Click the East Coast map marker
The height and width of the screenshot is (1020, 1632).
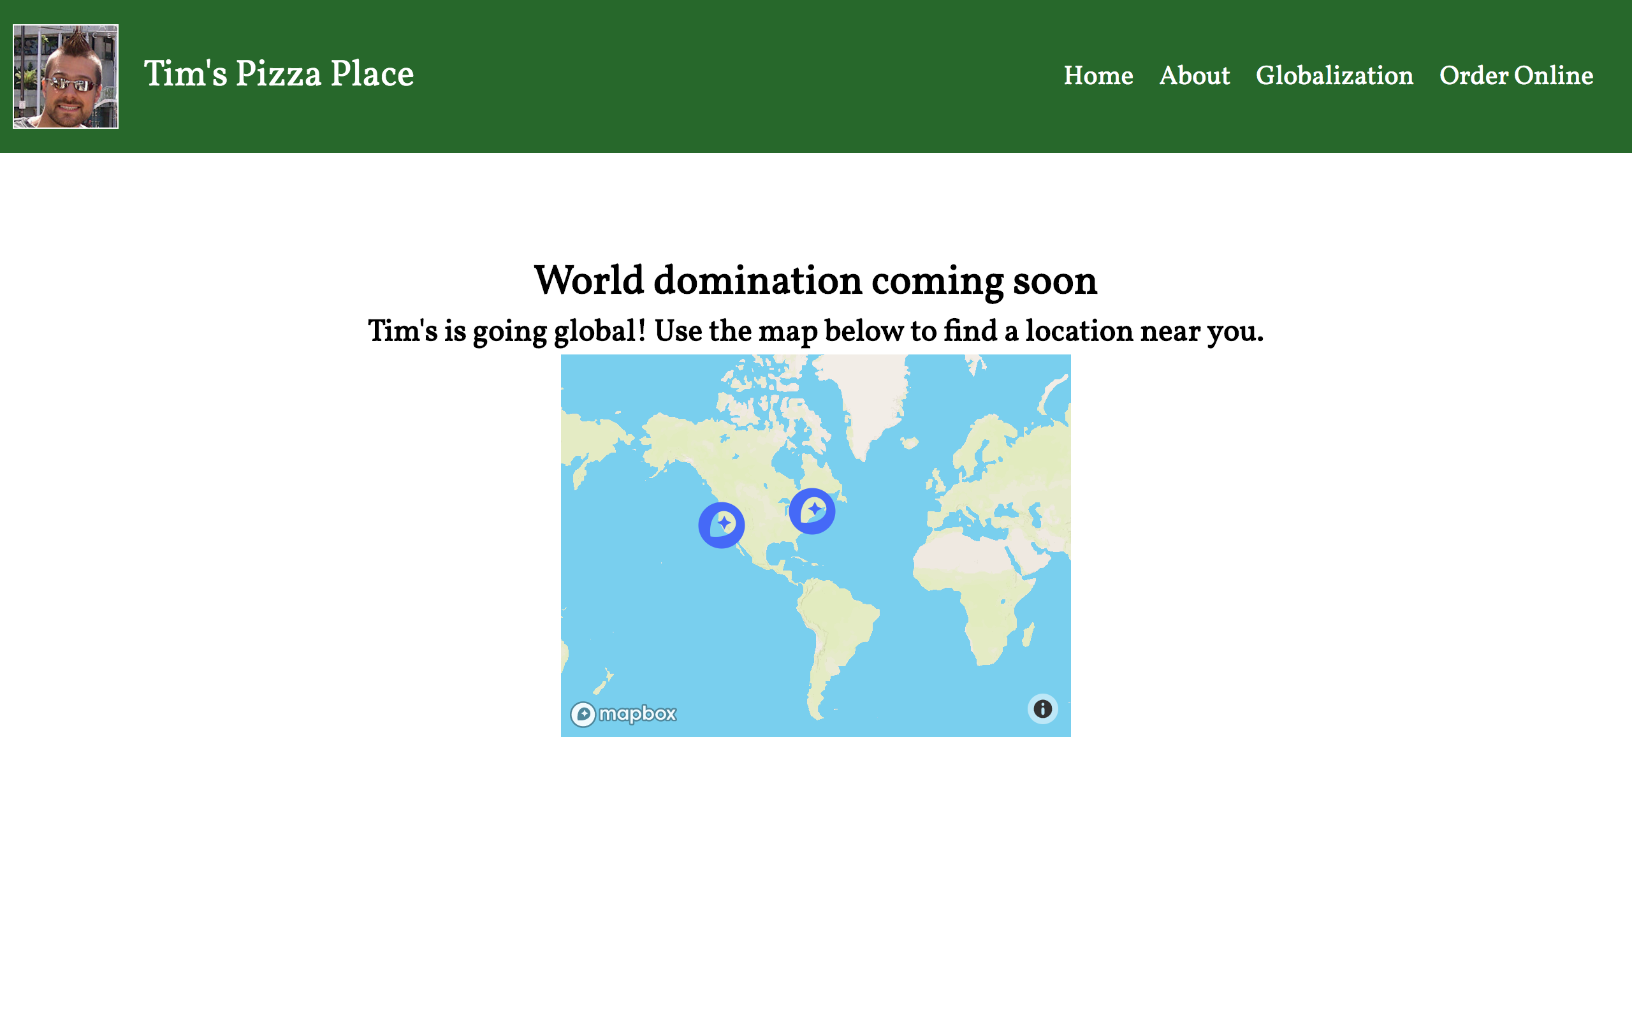[812, 511]
